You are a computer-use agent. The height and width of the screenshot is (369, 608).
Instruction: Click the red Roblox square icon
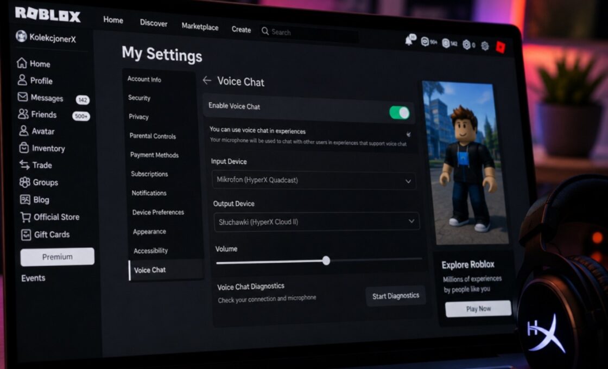point(501,47)
